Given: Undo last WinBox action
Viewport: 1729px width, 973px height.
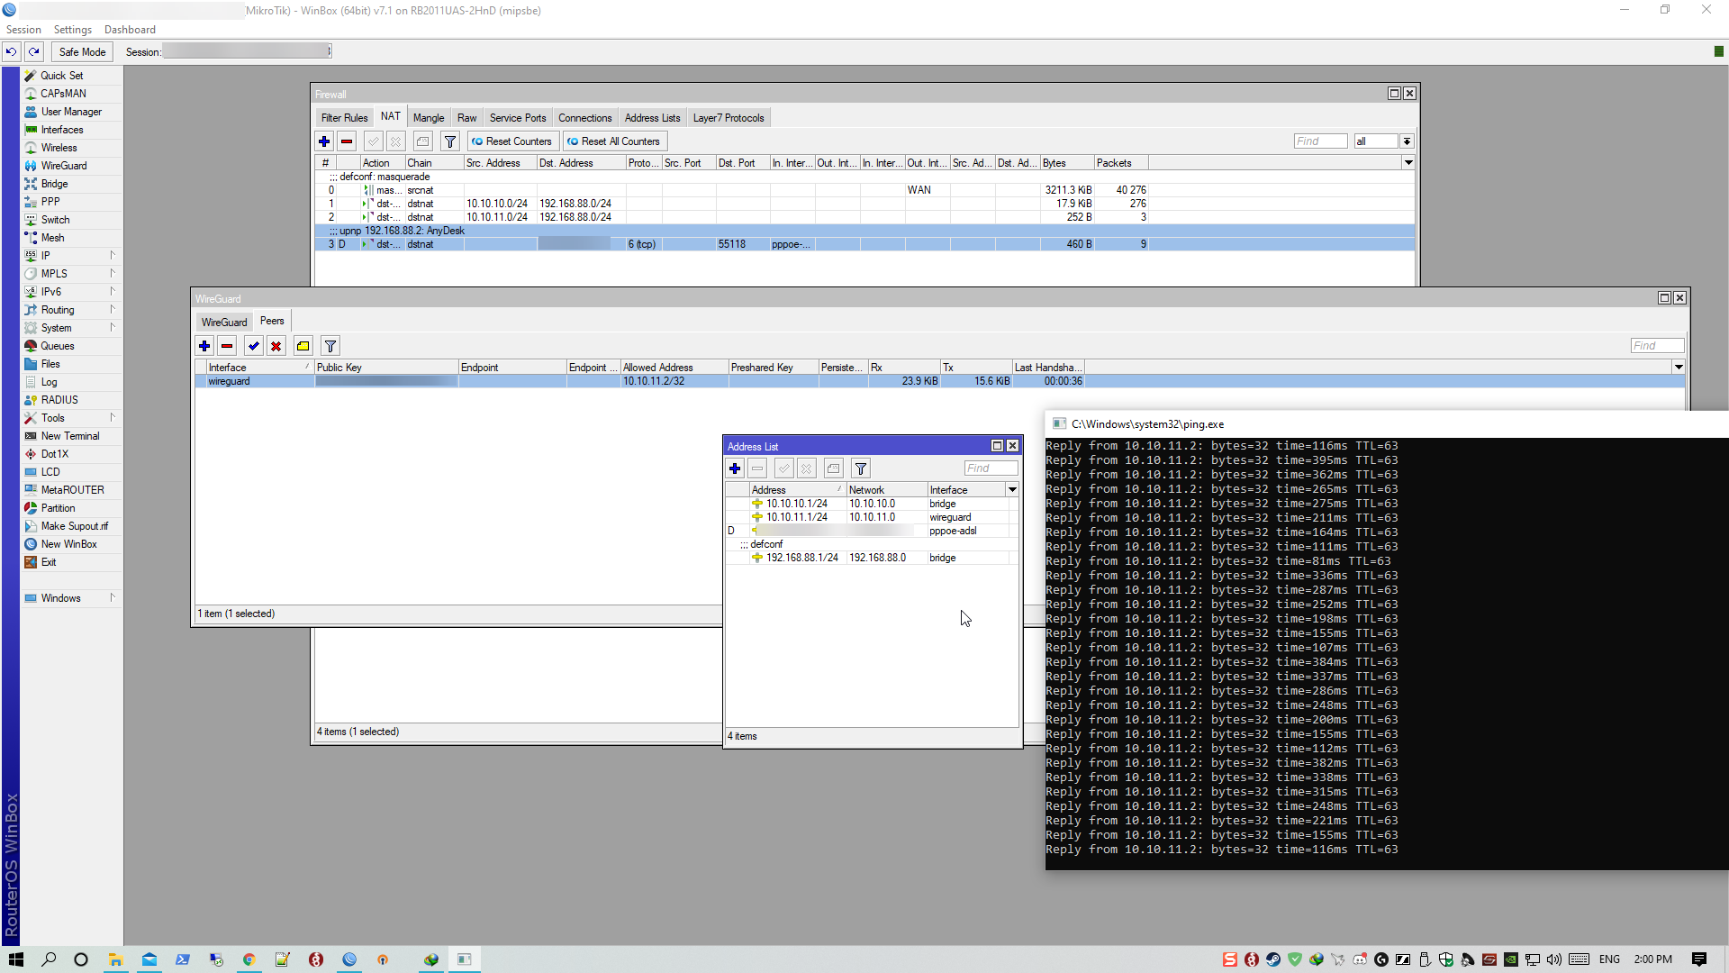Looking at the screenshot, I should click(12, 52).
